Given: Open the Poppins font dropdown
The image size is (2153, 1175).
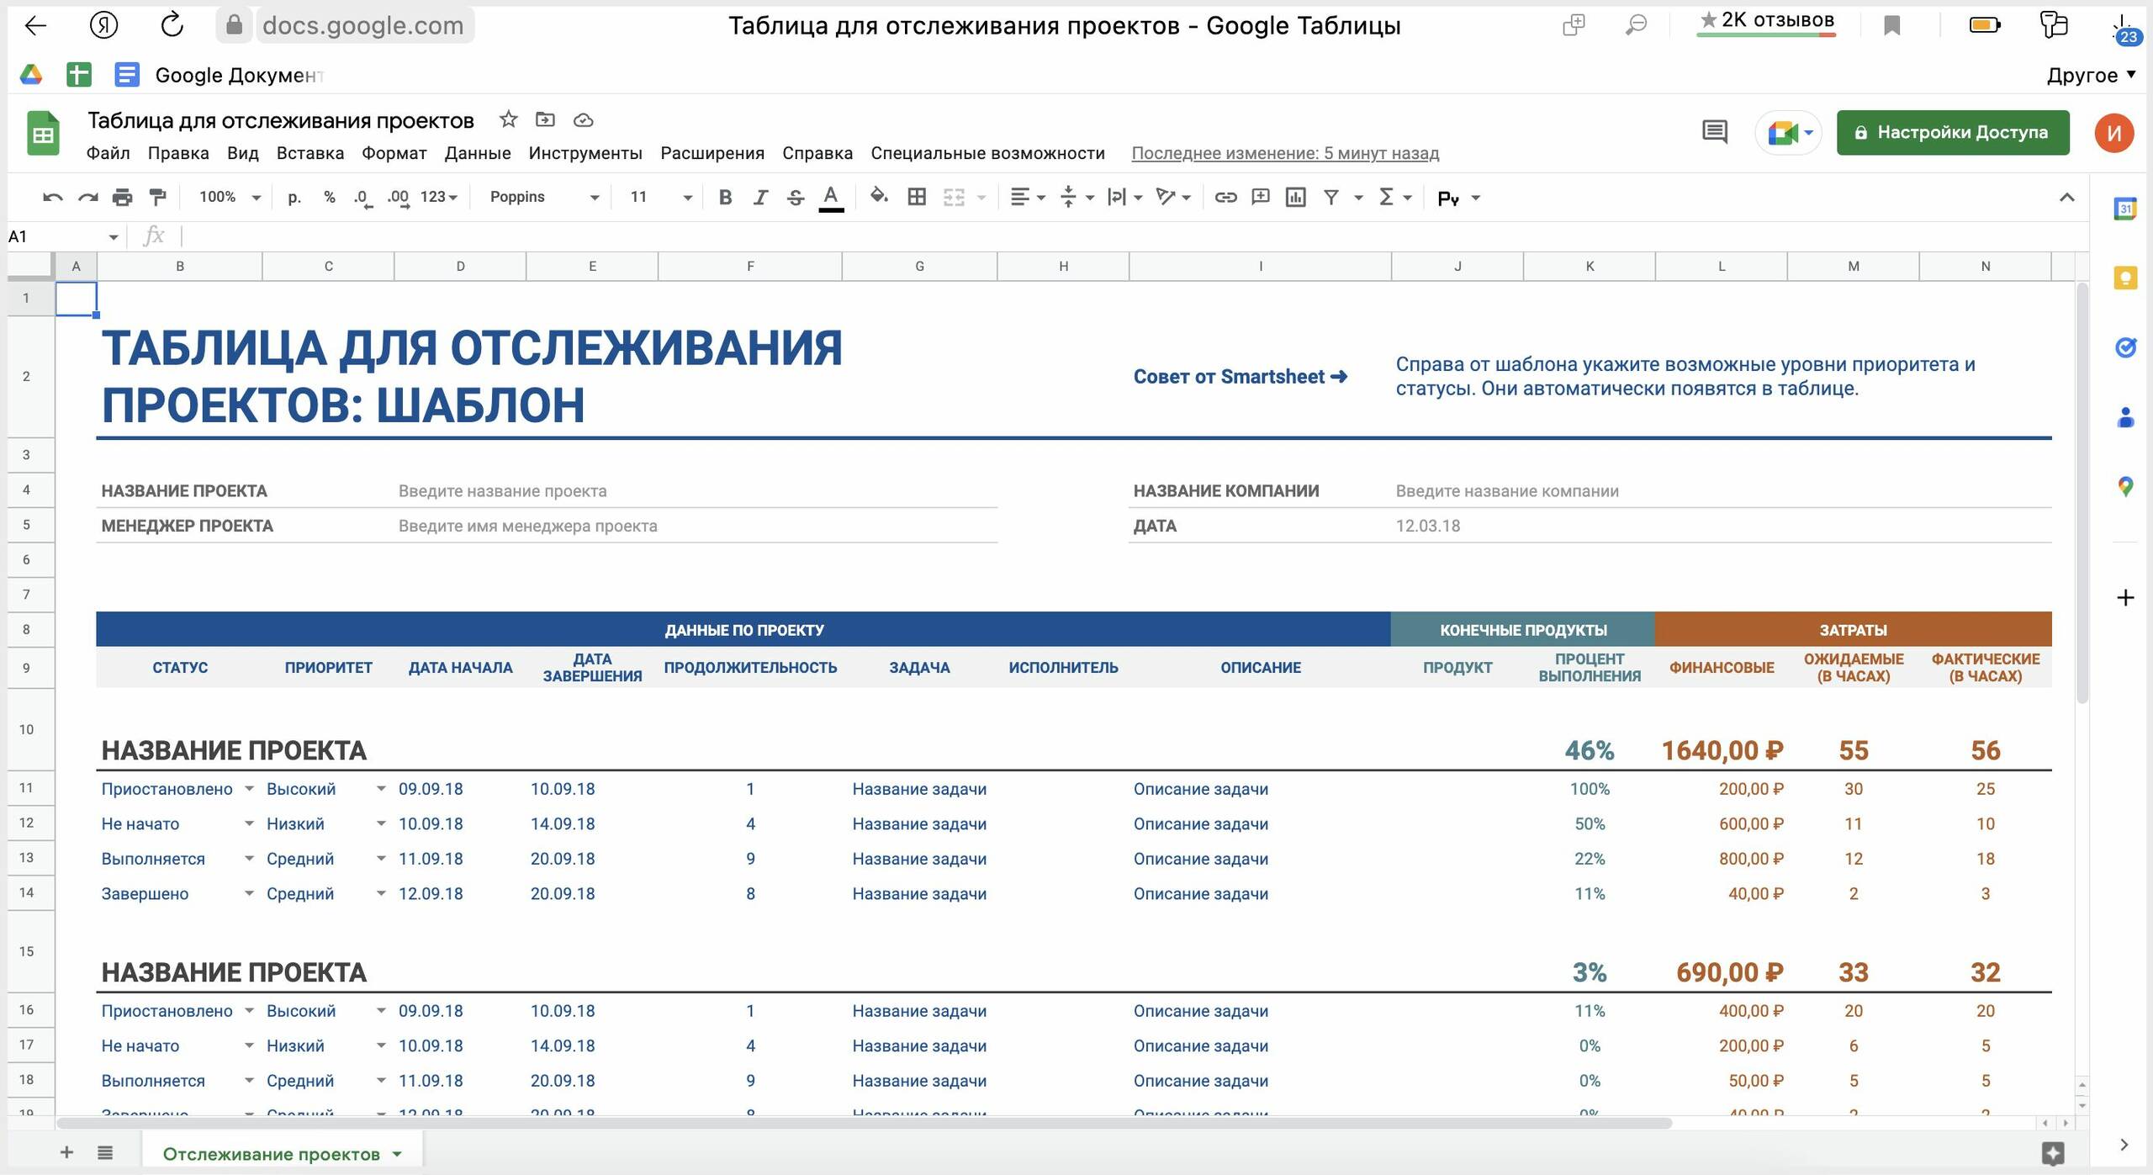Looking at the screenshot, I should (x=544, y=197).
